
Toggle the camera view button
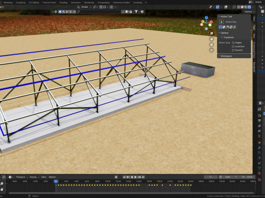pos(211,45)
